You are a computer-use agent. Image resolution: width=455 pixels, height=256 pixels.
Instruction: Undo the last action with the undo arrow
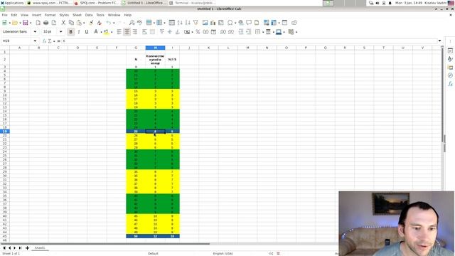pos(109,23)
